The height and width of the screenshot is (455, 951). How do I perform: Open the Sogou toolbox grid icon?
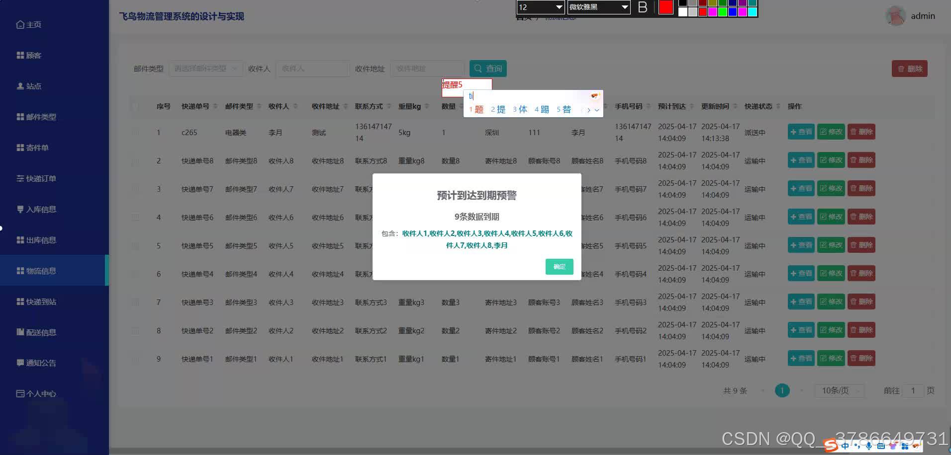[x=904, y=446]
